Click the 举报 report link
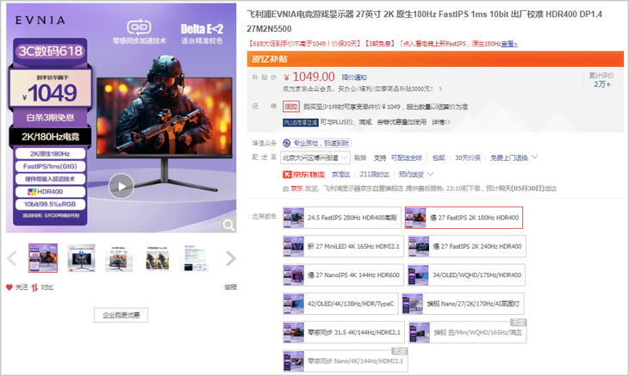The height and width of the screenshot is (376, 629). (230, 287)
